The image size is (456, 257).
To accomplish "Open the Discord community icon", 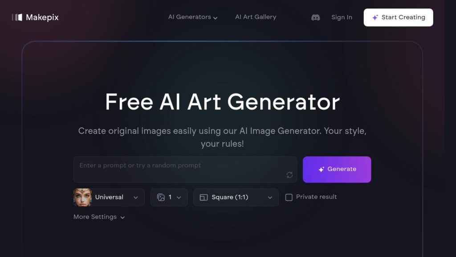I will coord(316,17).
